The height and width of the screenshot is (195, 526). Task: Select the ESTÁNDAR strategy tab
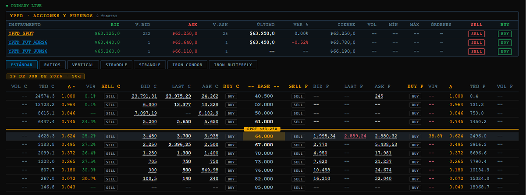[21, 65]
